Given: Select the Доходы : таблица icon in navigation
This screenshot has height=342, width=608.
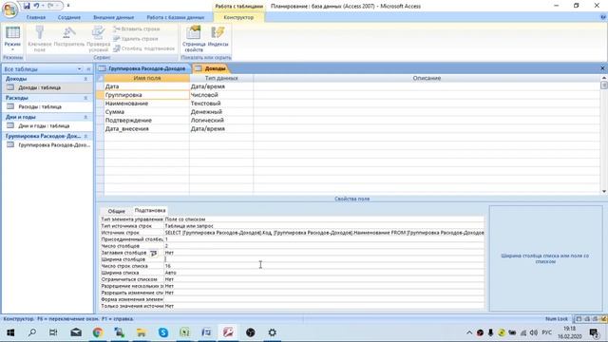Looking at the screenshot, I should tap(10, 87).
